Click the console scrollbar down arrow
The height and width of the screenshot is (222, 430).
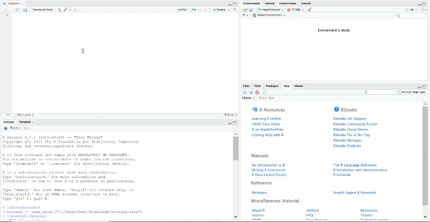[x=235, y=217]
